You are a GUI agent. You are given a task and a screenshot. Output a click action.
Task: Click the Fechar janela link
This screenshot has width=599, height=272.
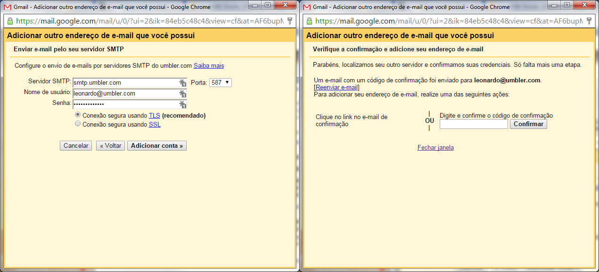(435, 148)
